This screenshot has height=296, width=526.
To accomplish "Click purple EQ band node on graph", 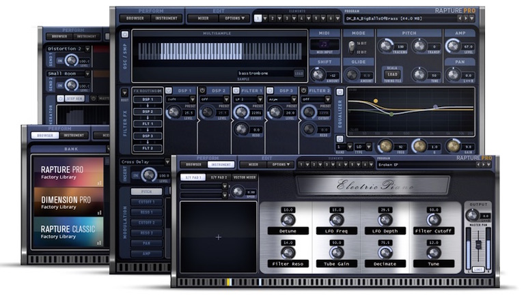I will point(435,107).
